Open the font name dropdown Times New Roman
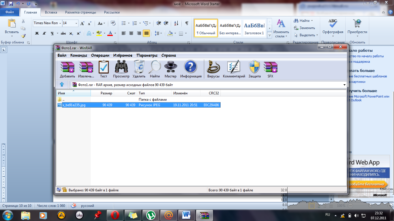This screenshot has height=221, width=394. tap(60, 23)
